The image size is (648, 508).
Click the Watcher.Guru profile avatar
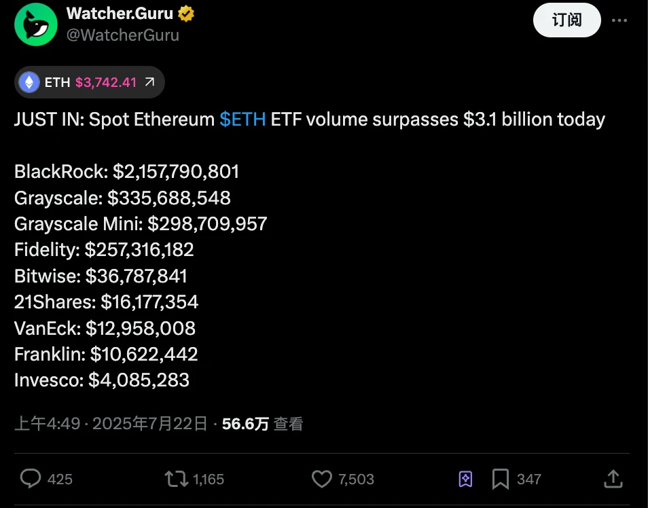(x=35, y=24)
